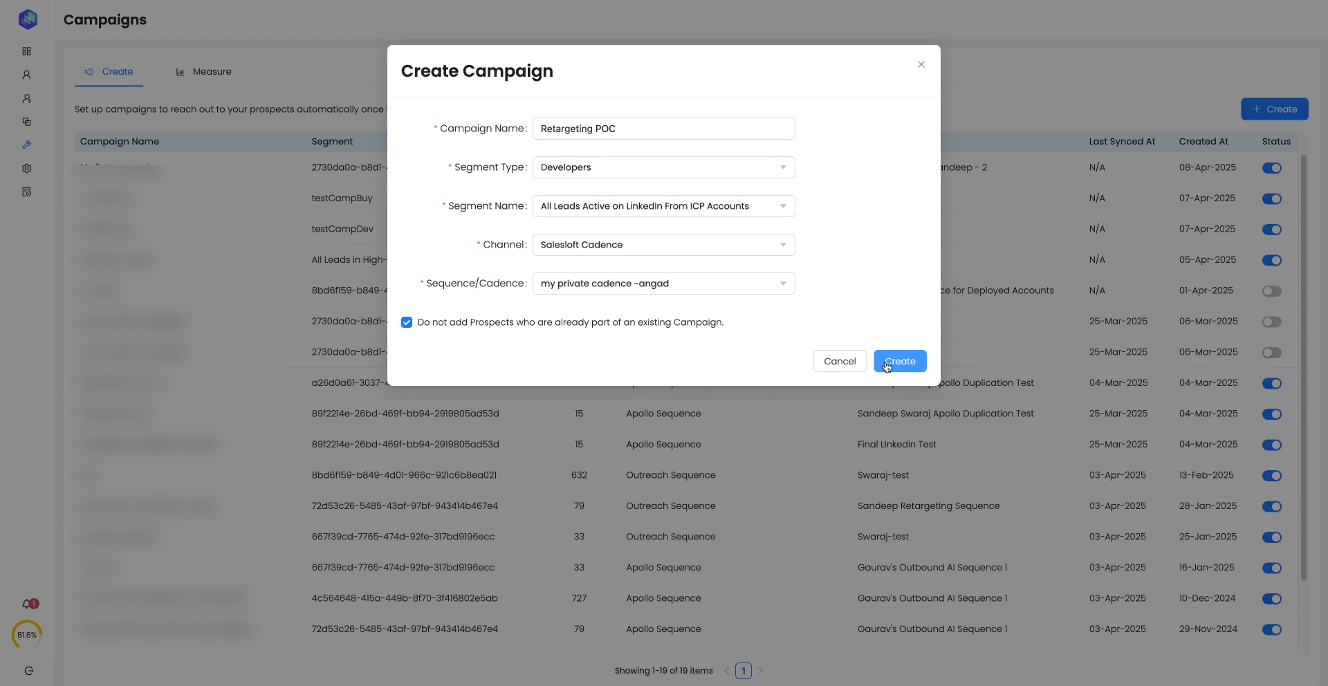This screenshot has height=686, width=1328.
Task: Open the Segment Type dropdown
Action: point(663,167)
